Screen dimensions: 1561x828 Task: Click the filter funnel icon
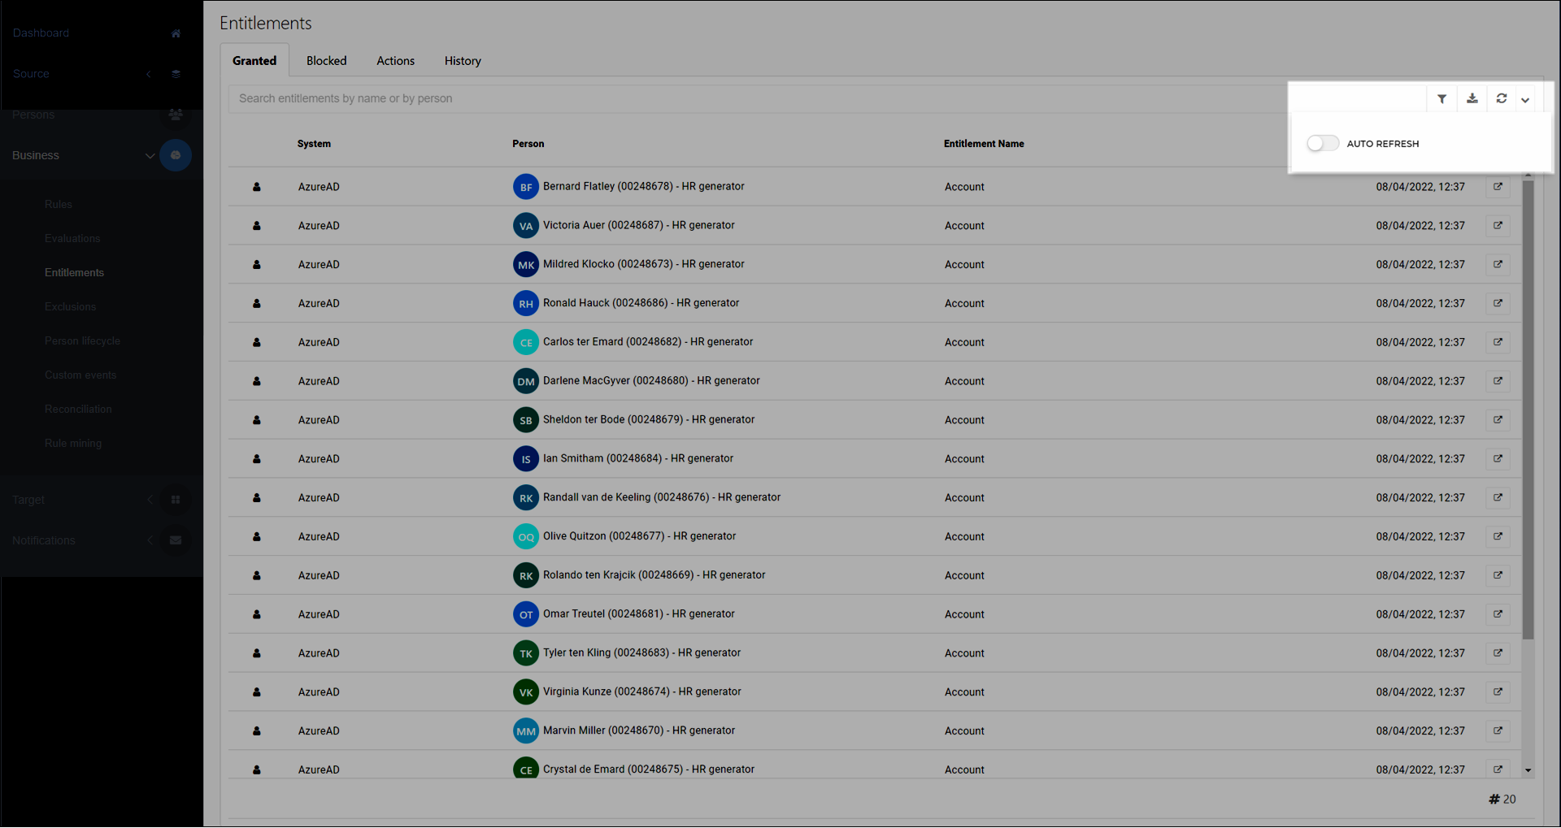point(1441,99)
